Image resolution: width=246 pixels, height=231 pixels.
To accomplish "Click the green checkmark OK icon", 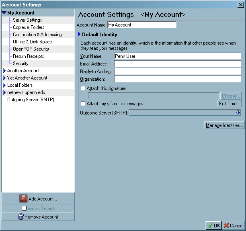I will click(210, 226).
